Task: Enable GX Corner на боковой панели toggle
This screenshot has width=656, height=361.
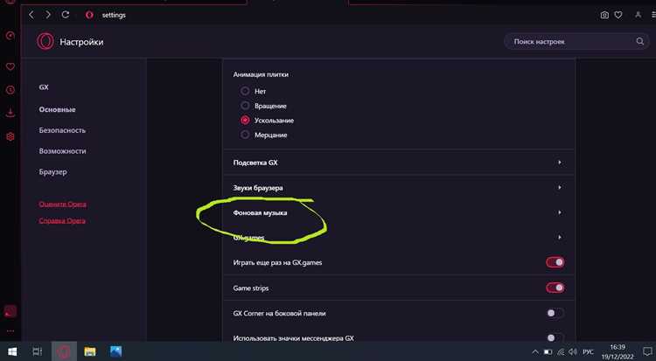Action: click(555, 313)
